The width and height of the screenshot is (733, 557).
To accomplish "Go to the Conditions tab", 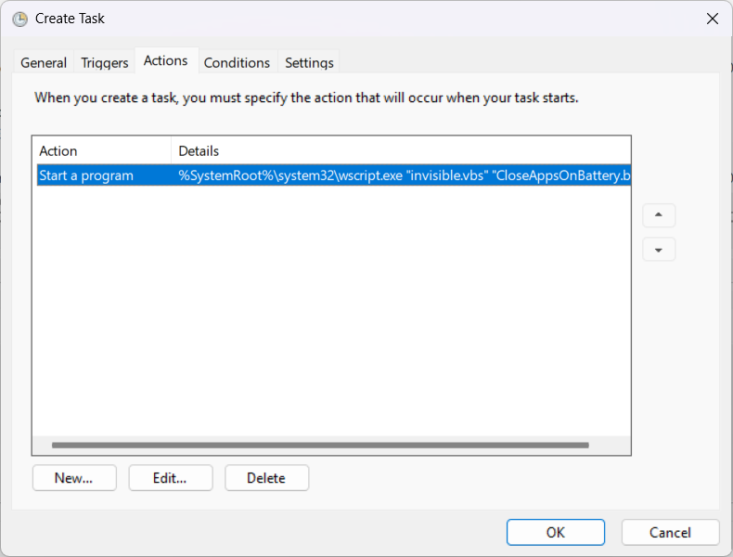I will 237,62.
